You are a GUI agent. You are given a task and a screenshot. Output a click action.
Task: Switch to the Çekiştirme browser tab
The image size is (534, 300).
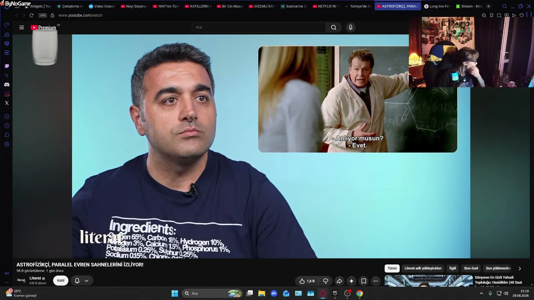70,6
